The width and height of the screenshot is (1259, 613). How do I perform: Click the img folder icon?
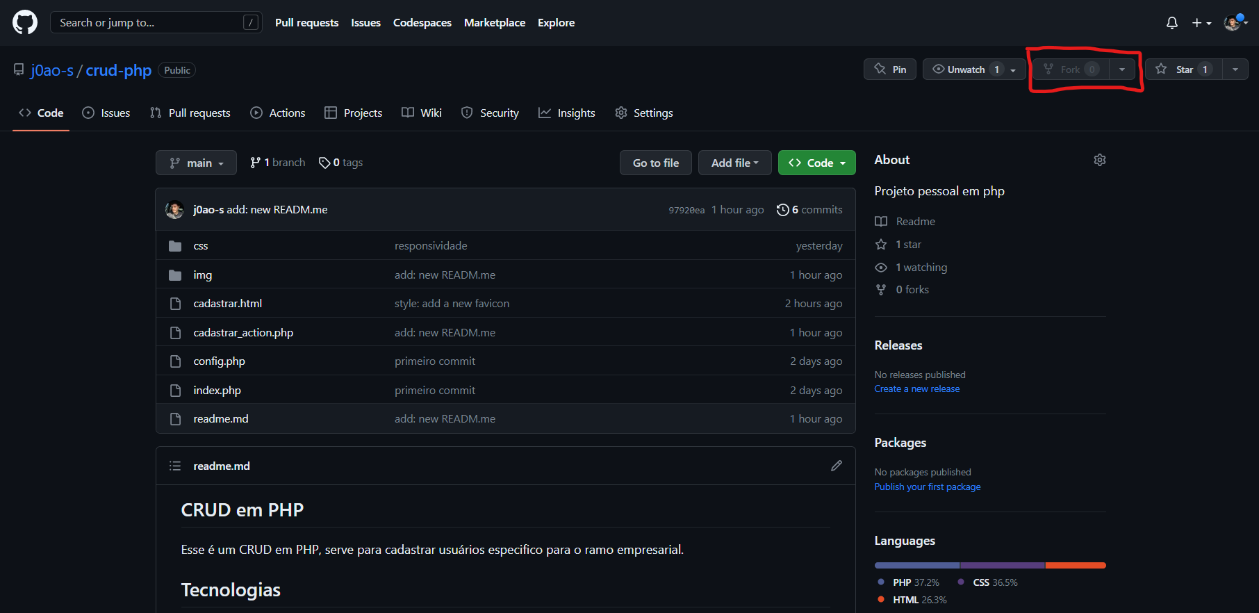175,275
